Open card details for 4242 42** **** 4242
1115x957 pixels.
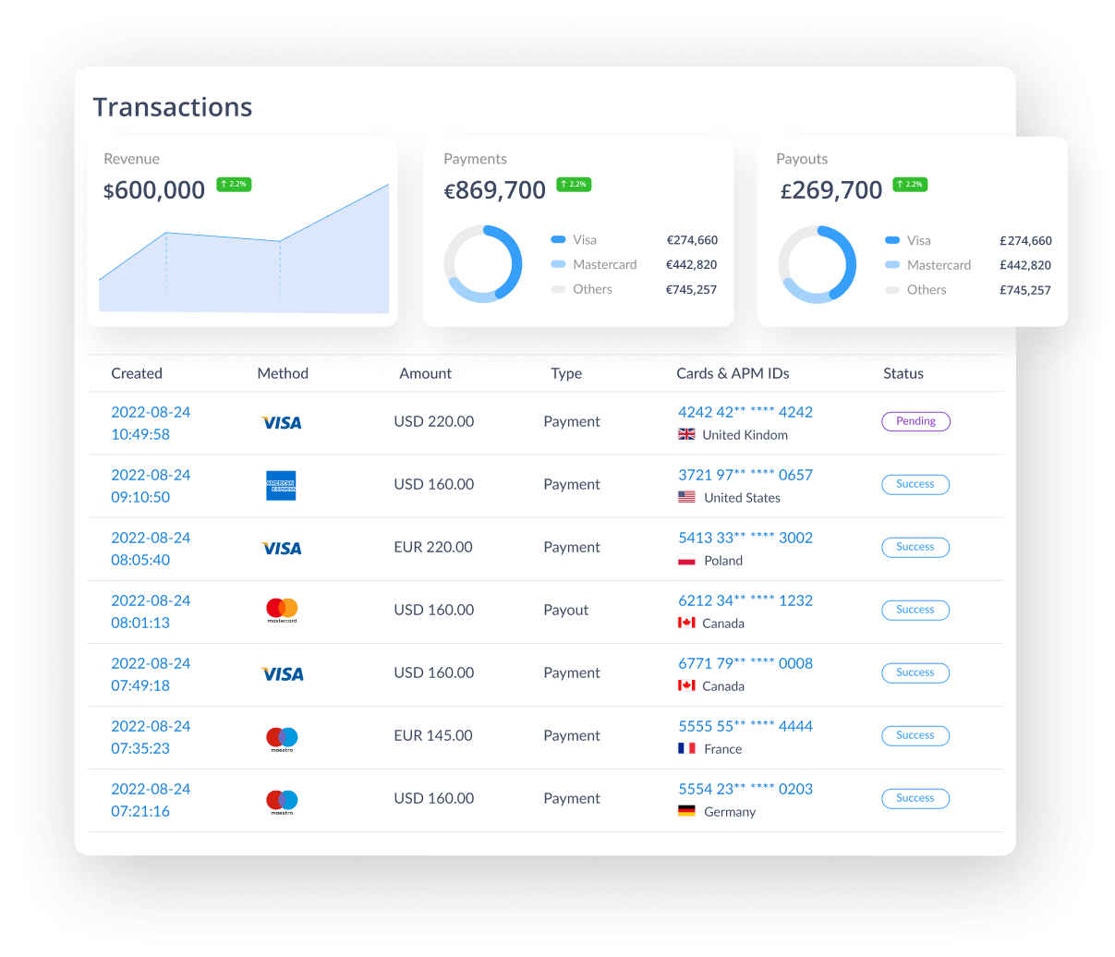745,411
